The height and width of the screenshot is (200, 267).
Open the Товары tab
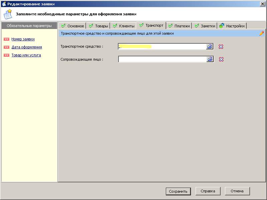coord(98,26)
